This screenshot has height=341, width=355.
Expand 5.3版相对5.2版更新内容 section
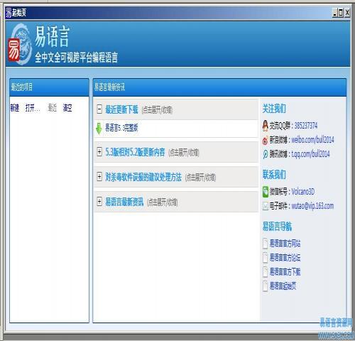click(x=99, y=151)
